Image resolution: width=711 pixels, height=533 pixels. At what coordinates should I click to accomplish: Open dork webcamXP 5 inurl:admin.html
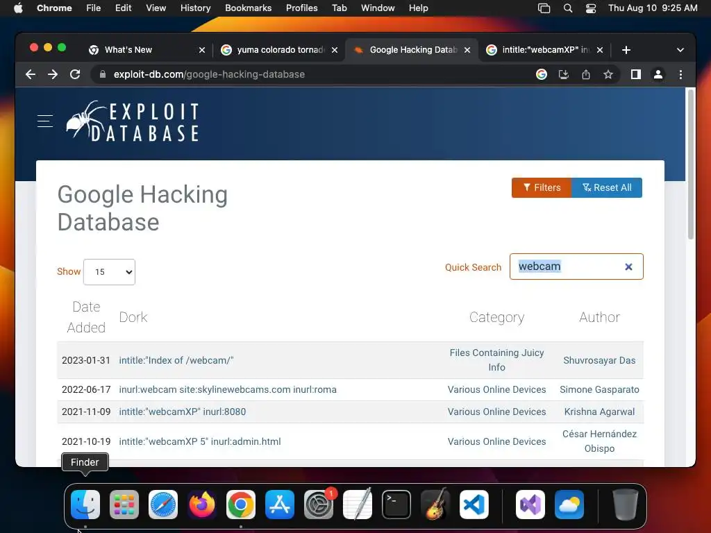tap(199, 441)
